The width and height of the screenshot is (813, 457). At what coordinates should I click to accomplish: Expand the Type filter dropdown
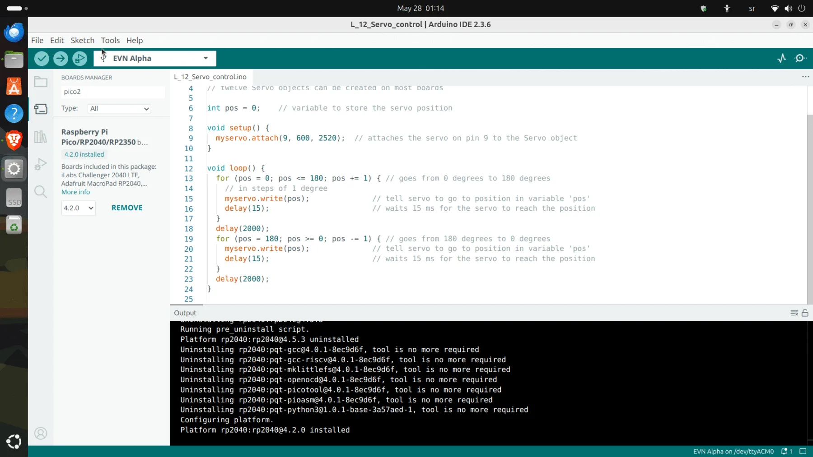point(119,109)
